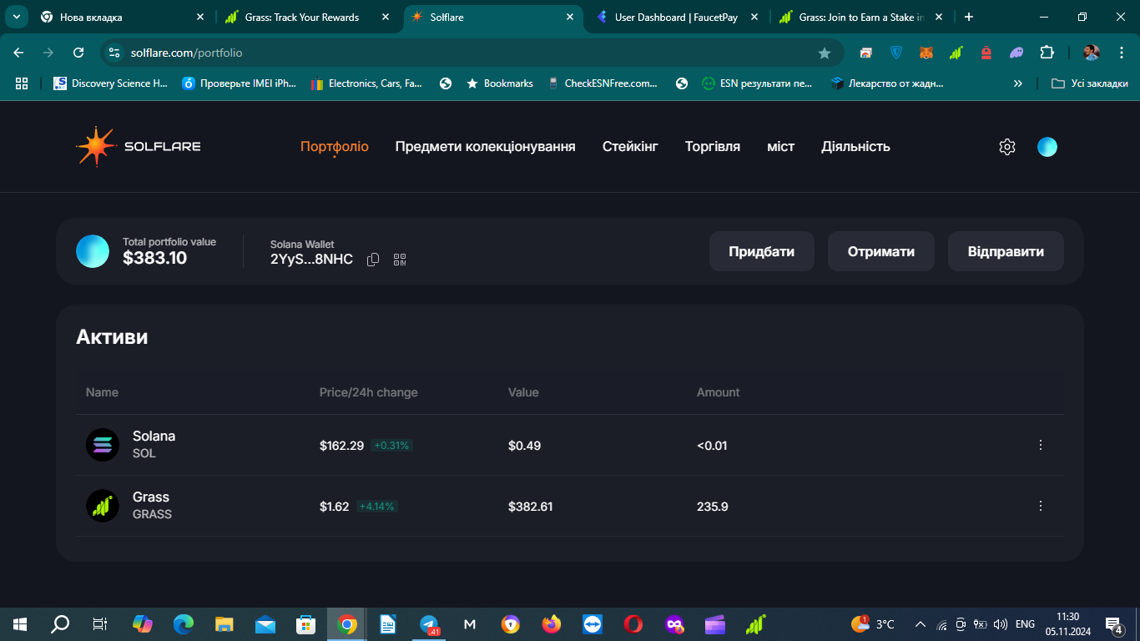Switch to Grass: Join to Earn tab

tap(861, 17)
